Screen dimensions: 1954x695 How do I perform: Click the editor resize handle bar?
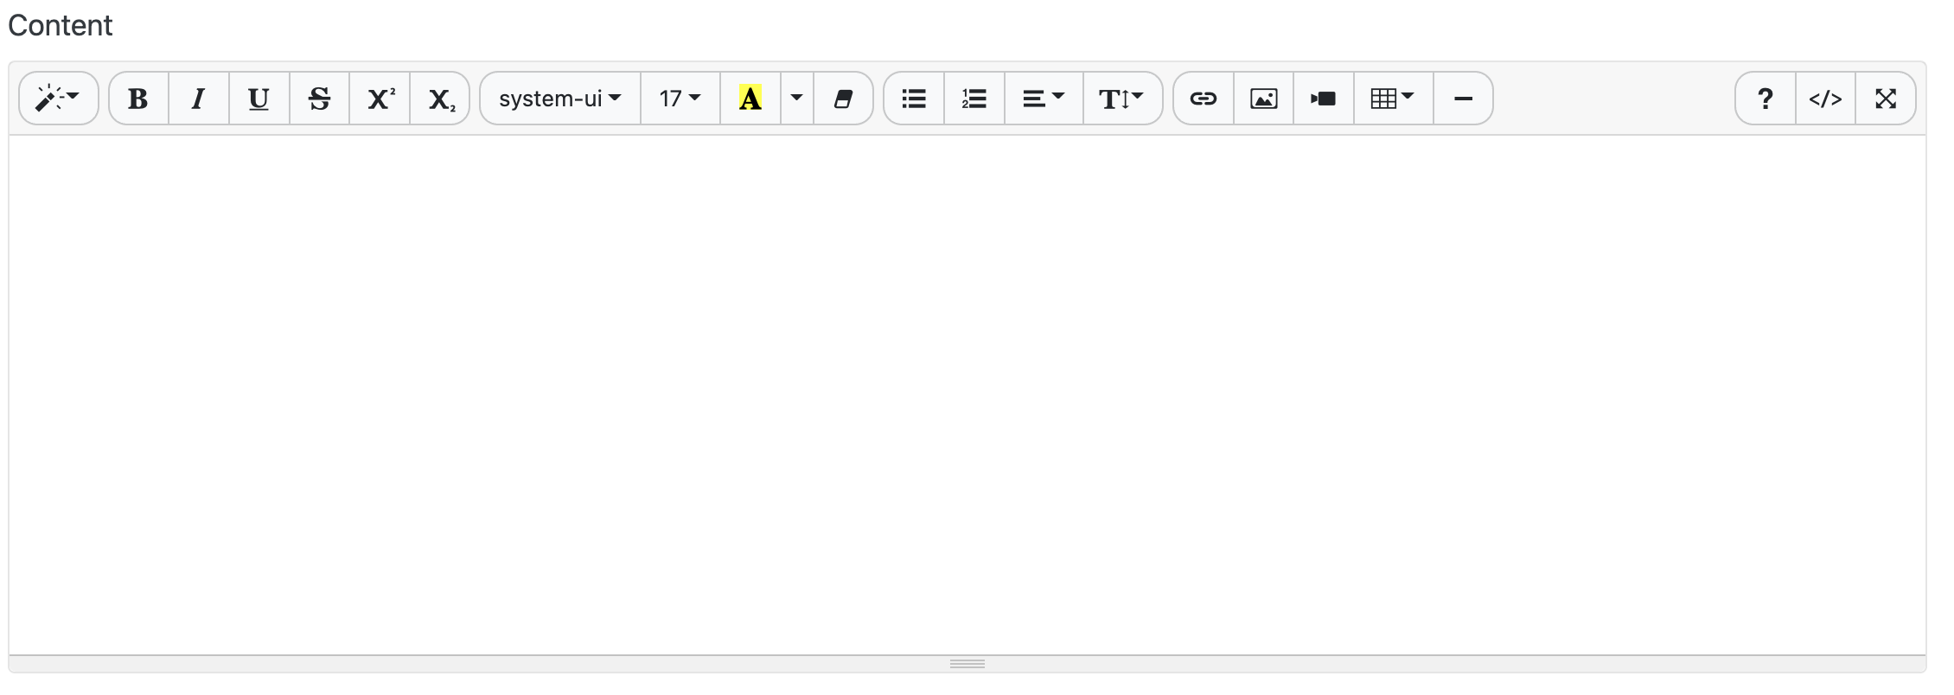(967, 664)
